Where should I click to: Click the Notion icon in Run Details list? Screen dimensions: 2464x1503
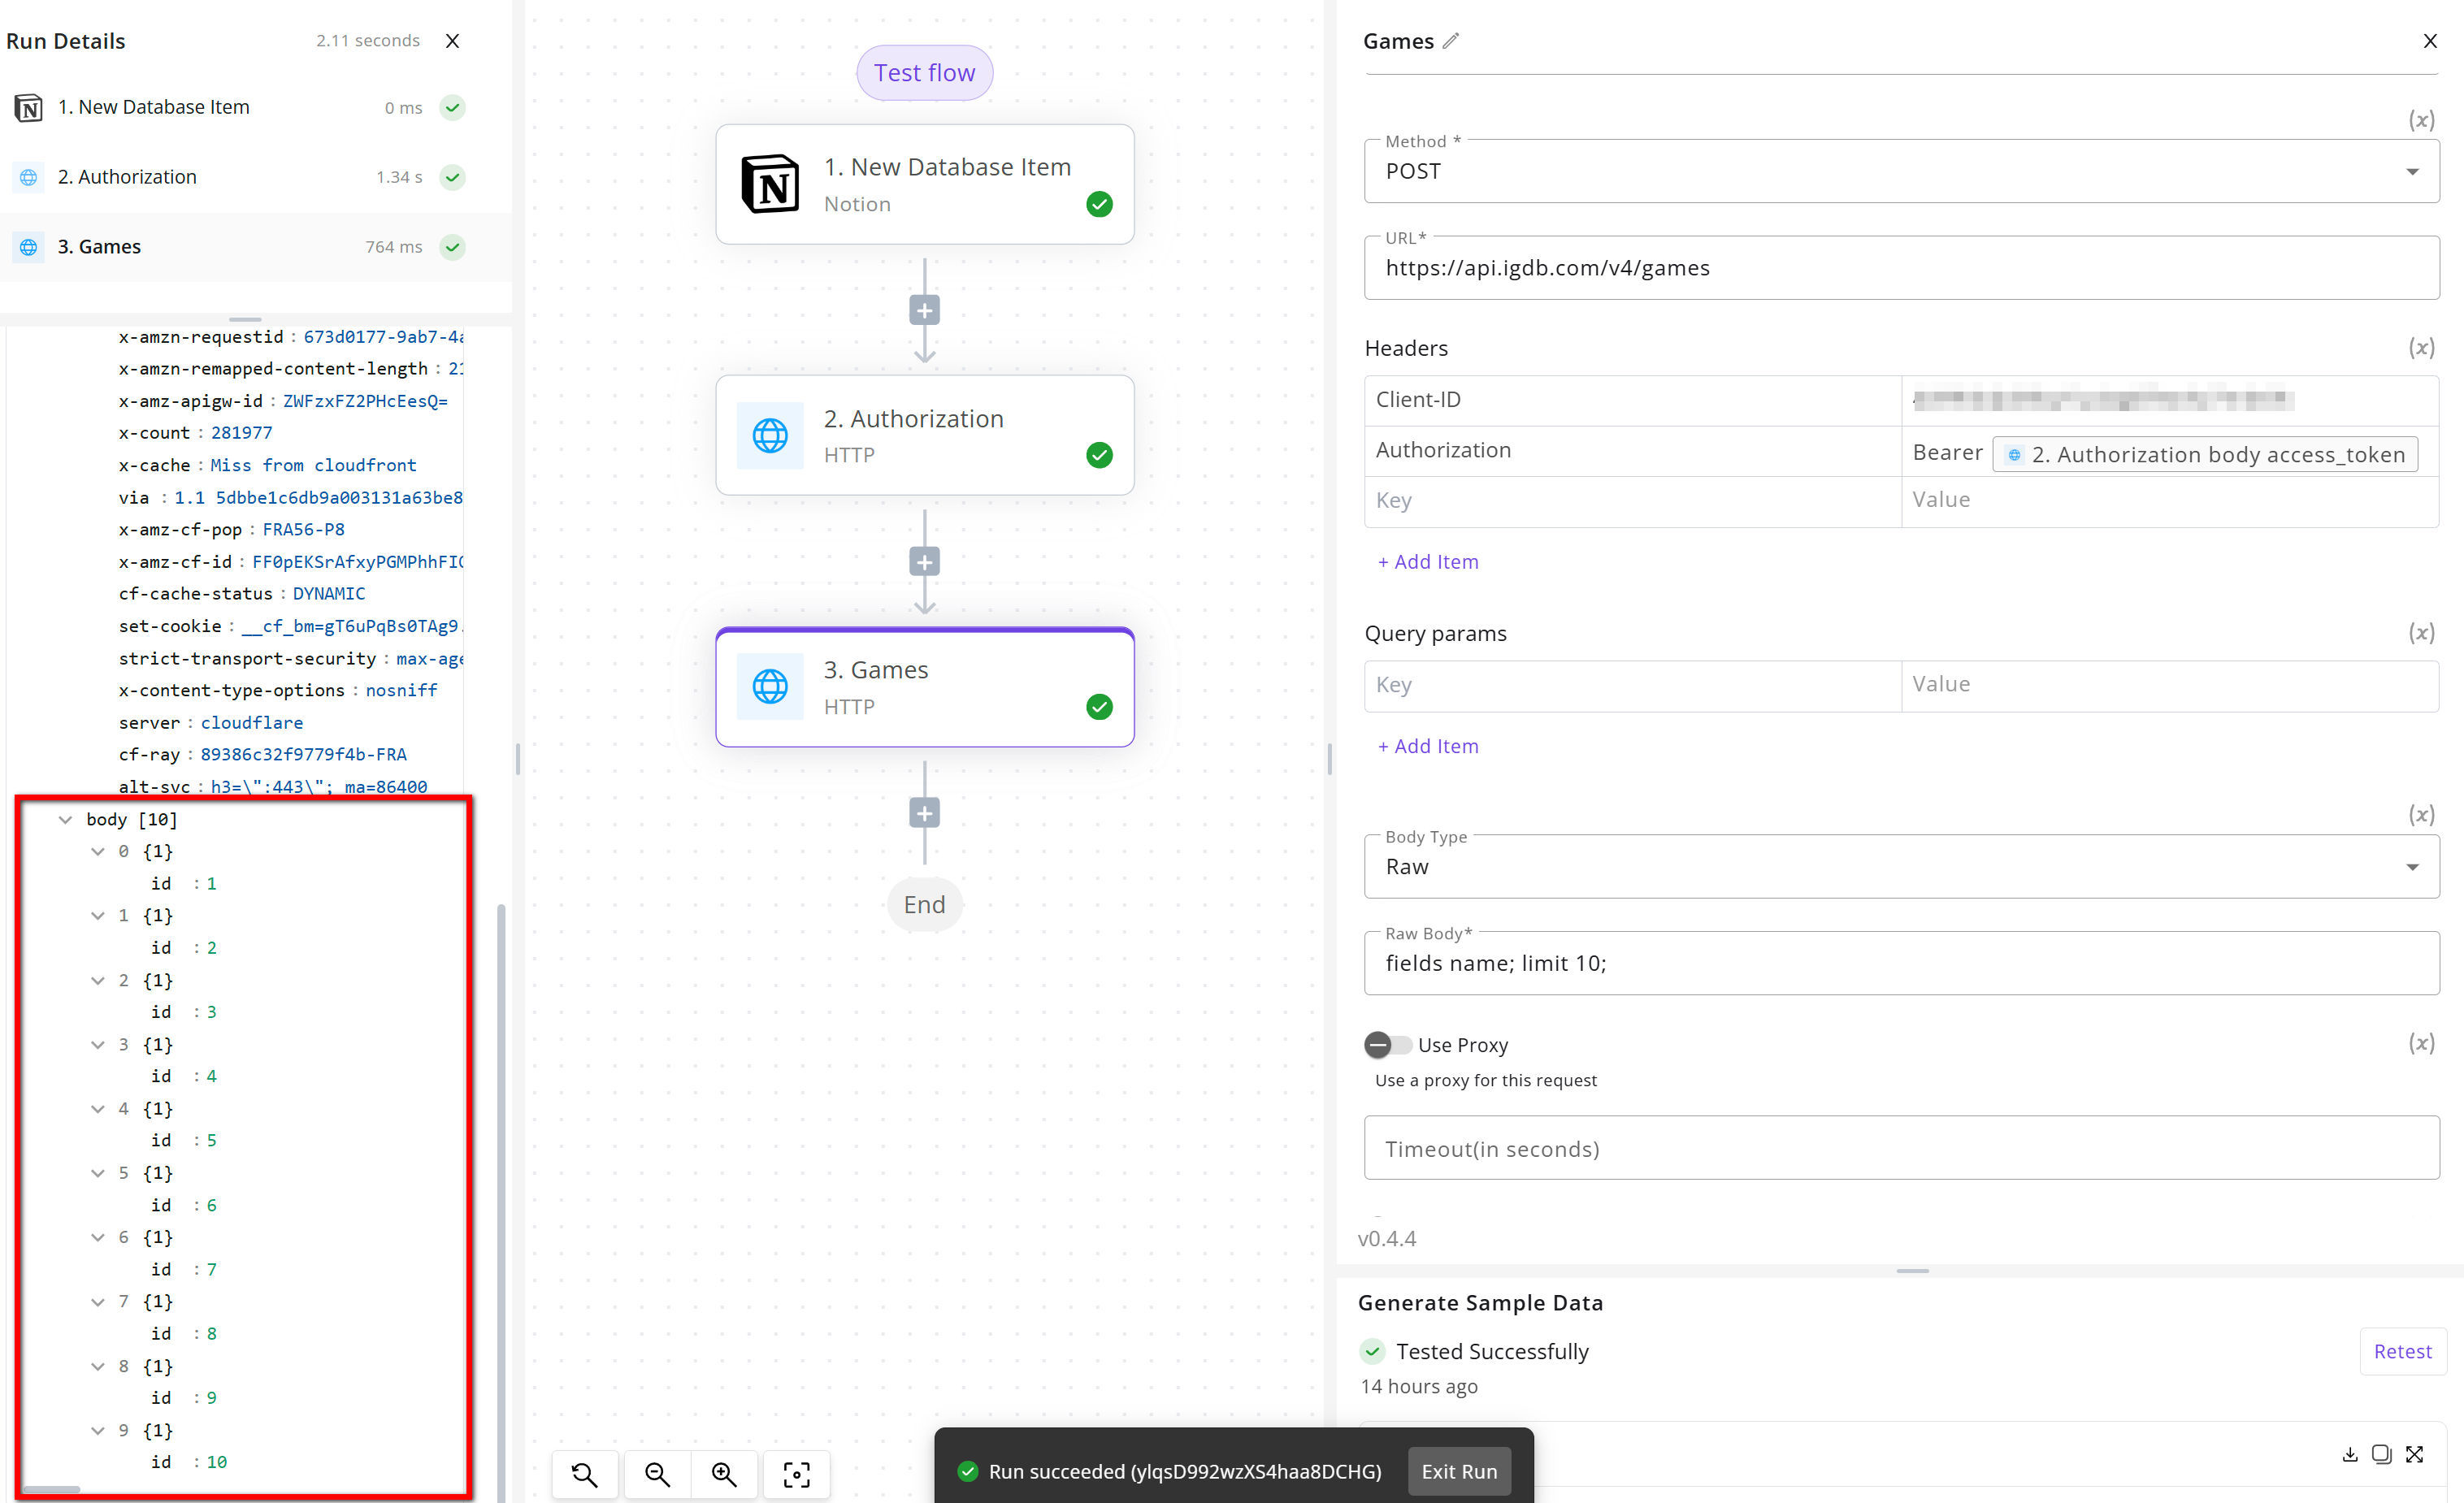(x=28, y=107)
